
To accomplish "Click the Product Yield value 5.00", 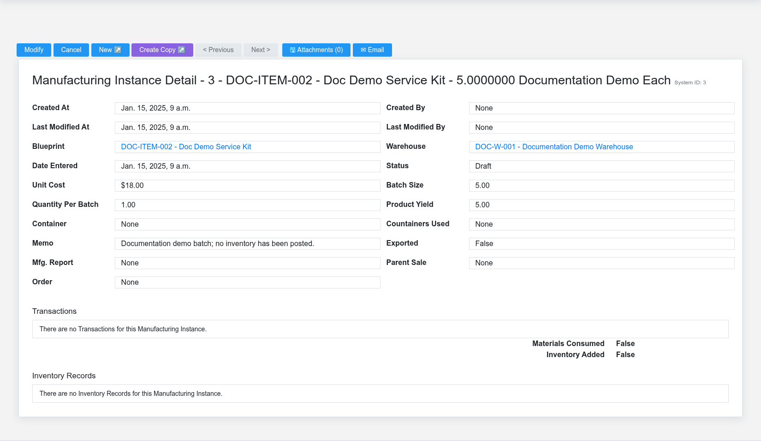I will pos(601,205).
